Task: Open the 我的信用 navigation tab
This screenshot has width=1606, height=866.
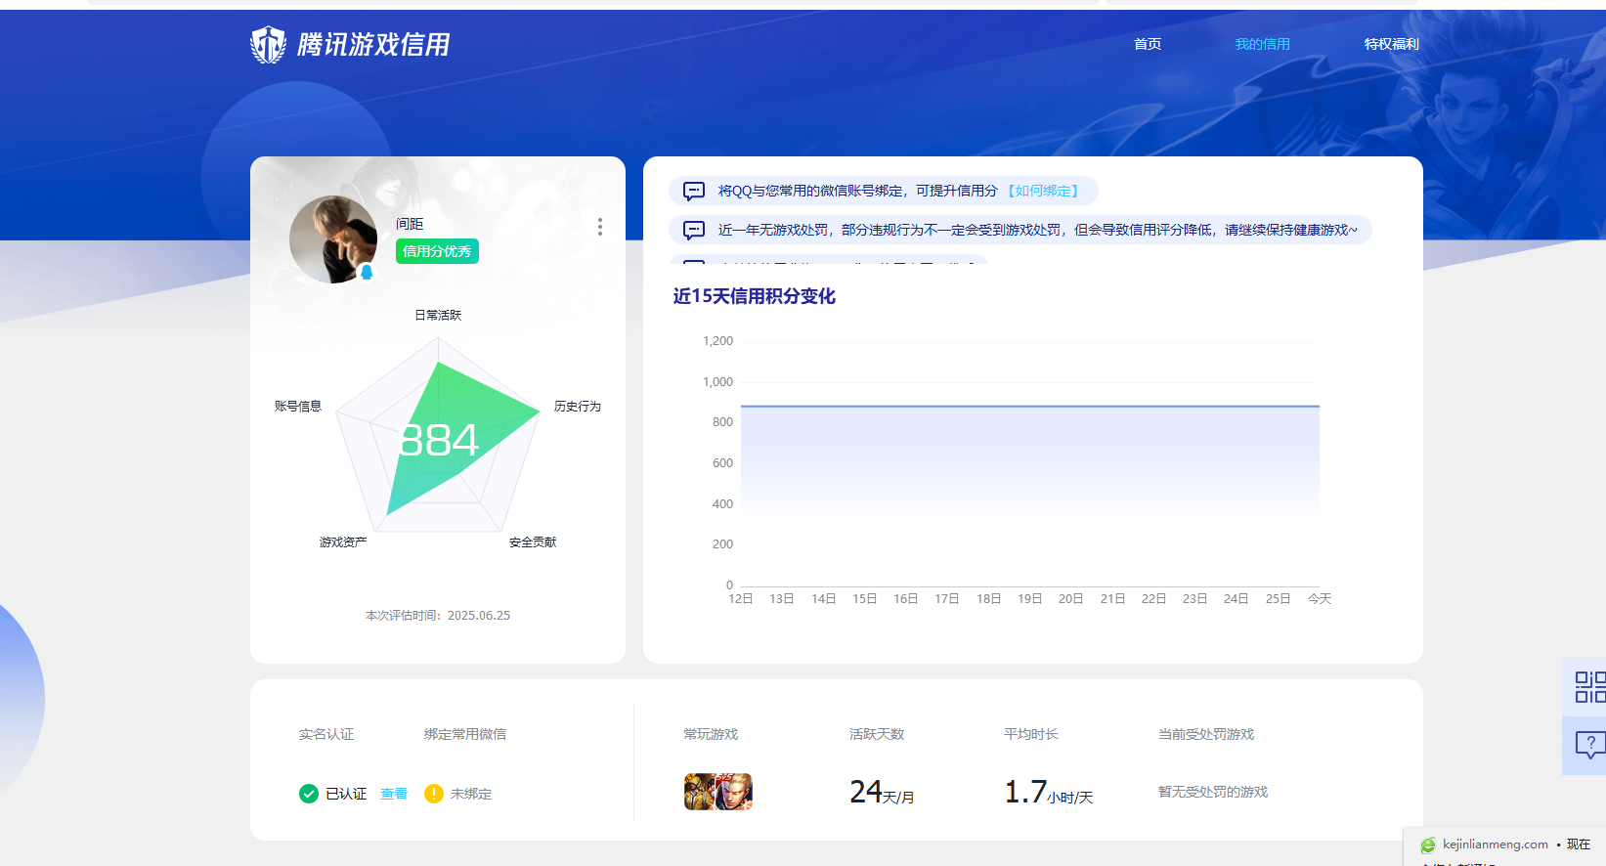Action: (1262, 44)
